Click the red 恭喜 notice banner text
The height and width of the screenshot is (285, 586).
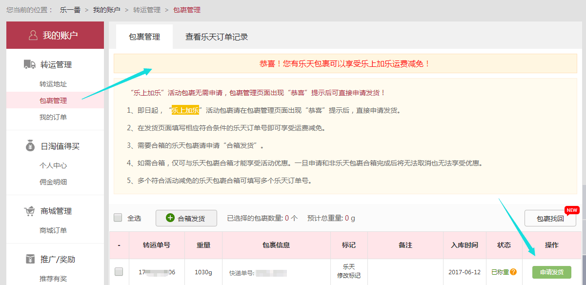tap(345, 63)
